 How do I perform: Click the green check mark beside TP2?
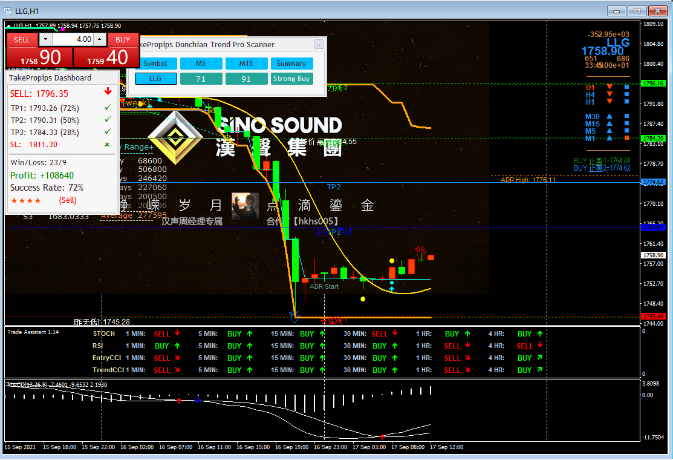[x=107, y=119]
